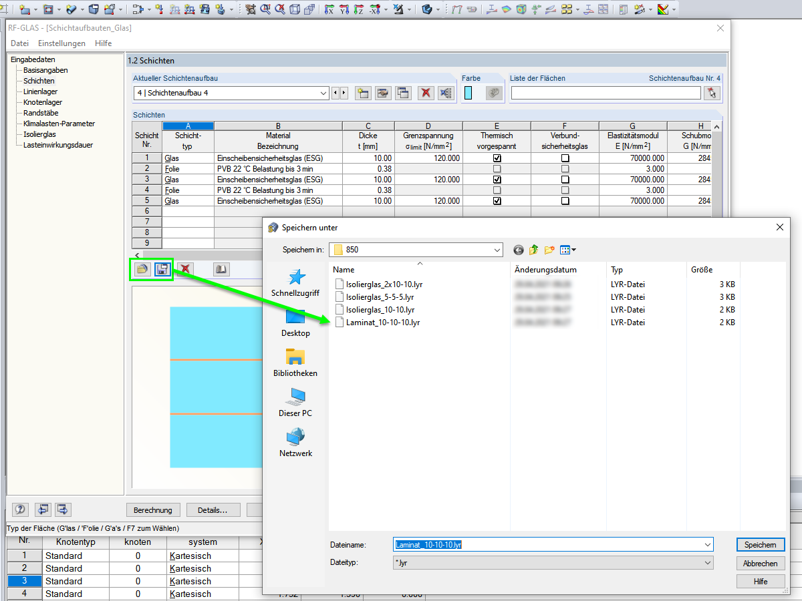Delete current layer composition red X
This screenshot has height=601, width=802.
click(426, 93)
